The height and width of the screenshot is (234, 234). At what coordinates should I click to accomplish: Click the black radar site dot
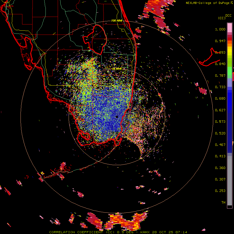pyautogui.click(x=117, y=117)
